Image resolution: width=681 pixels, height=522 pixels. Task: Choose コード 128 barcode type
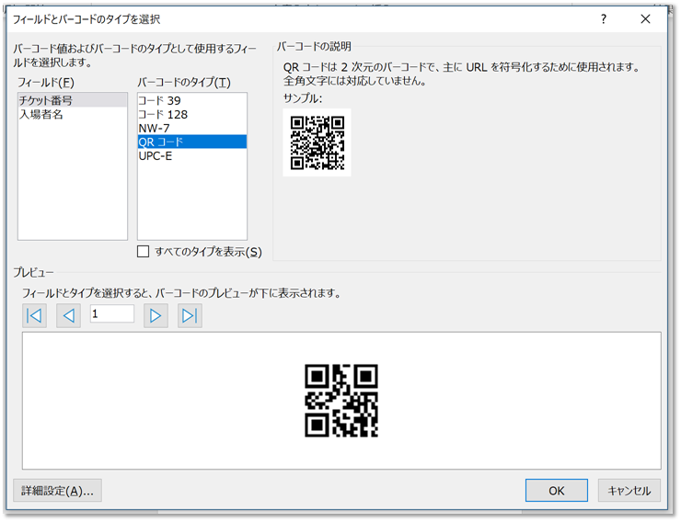[192, 114]
